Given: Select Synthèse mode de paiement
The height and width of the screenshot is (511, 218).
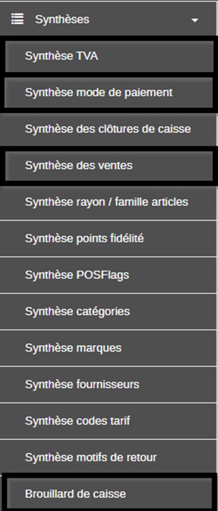Looking at the screenshot, I should click(109, 92).
